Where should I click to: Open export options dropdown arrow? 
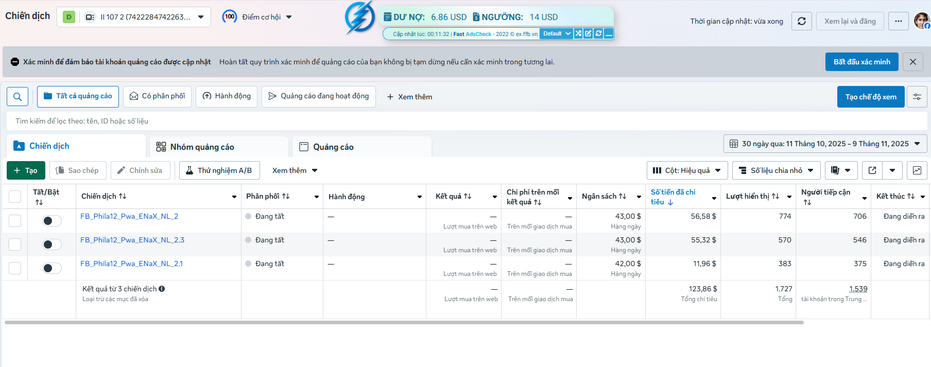point(892,170)
